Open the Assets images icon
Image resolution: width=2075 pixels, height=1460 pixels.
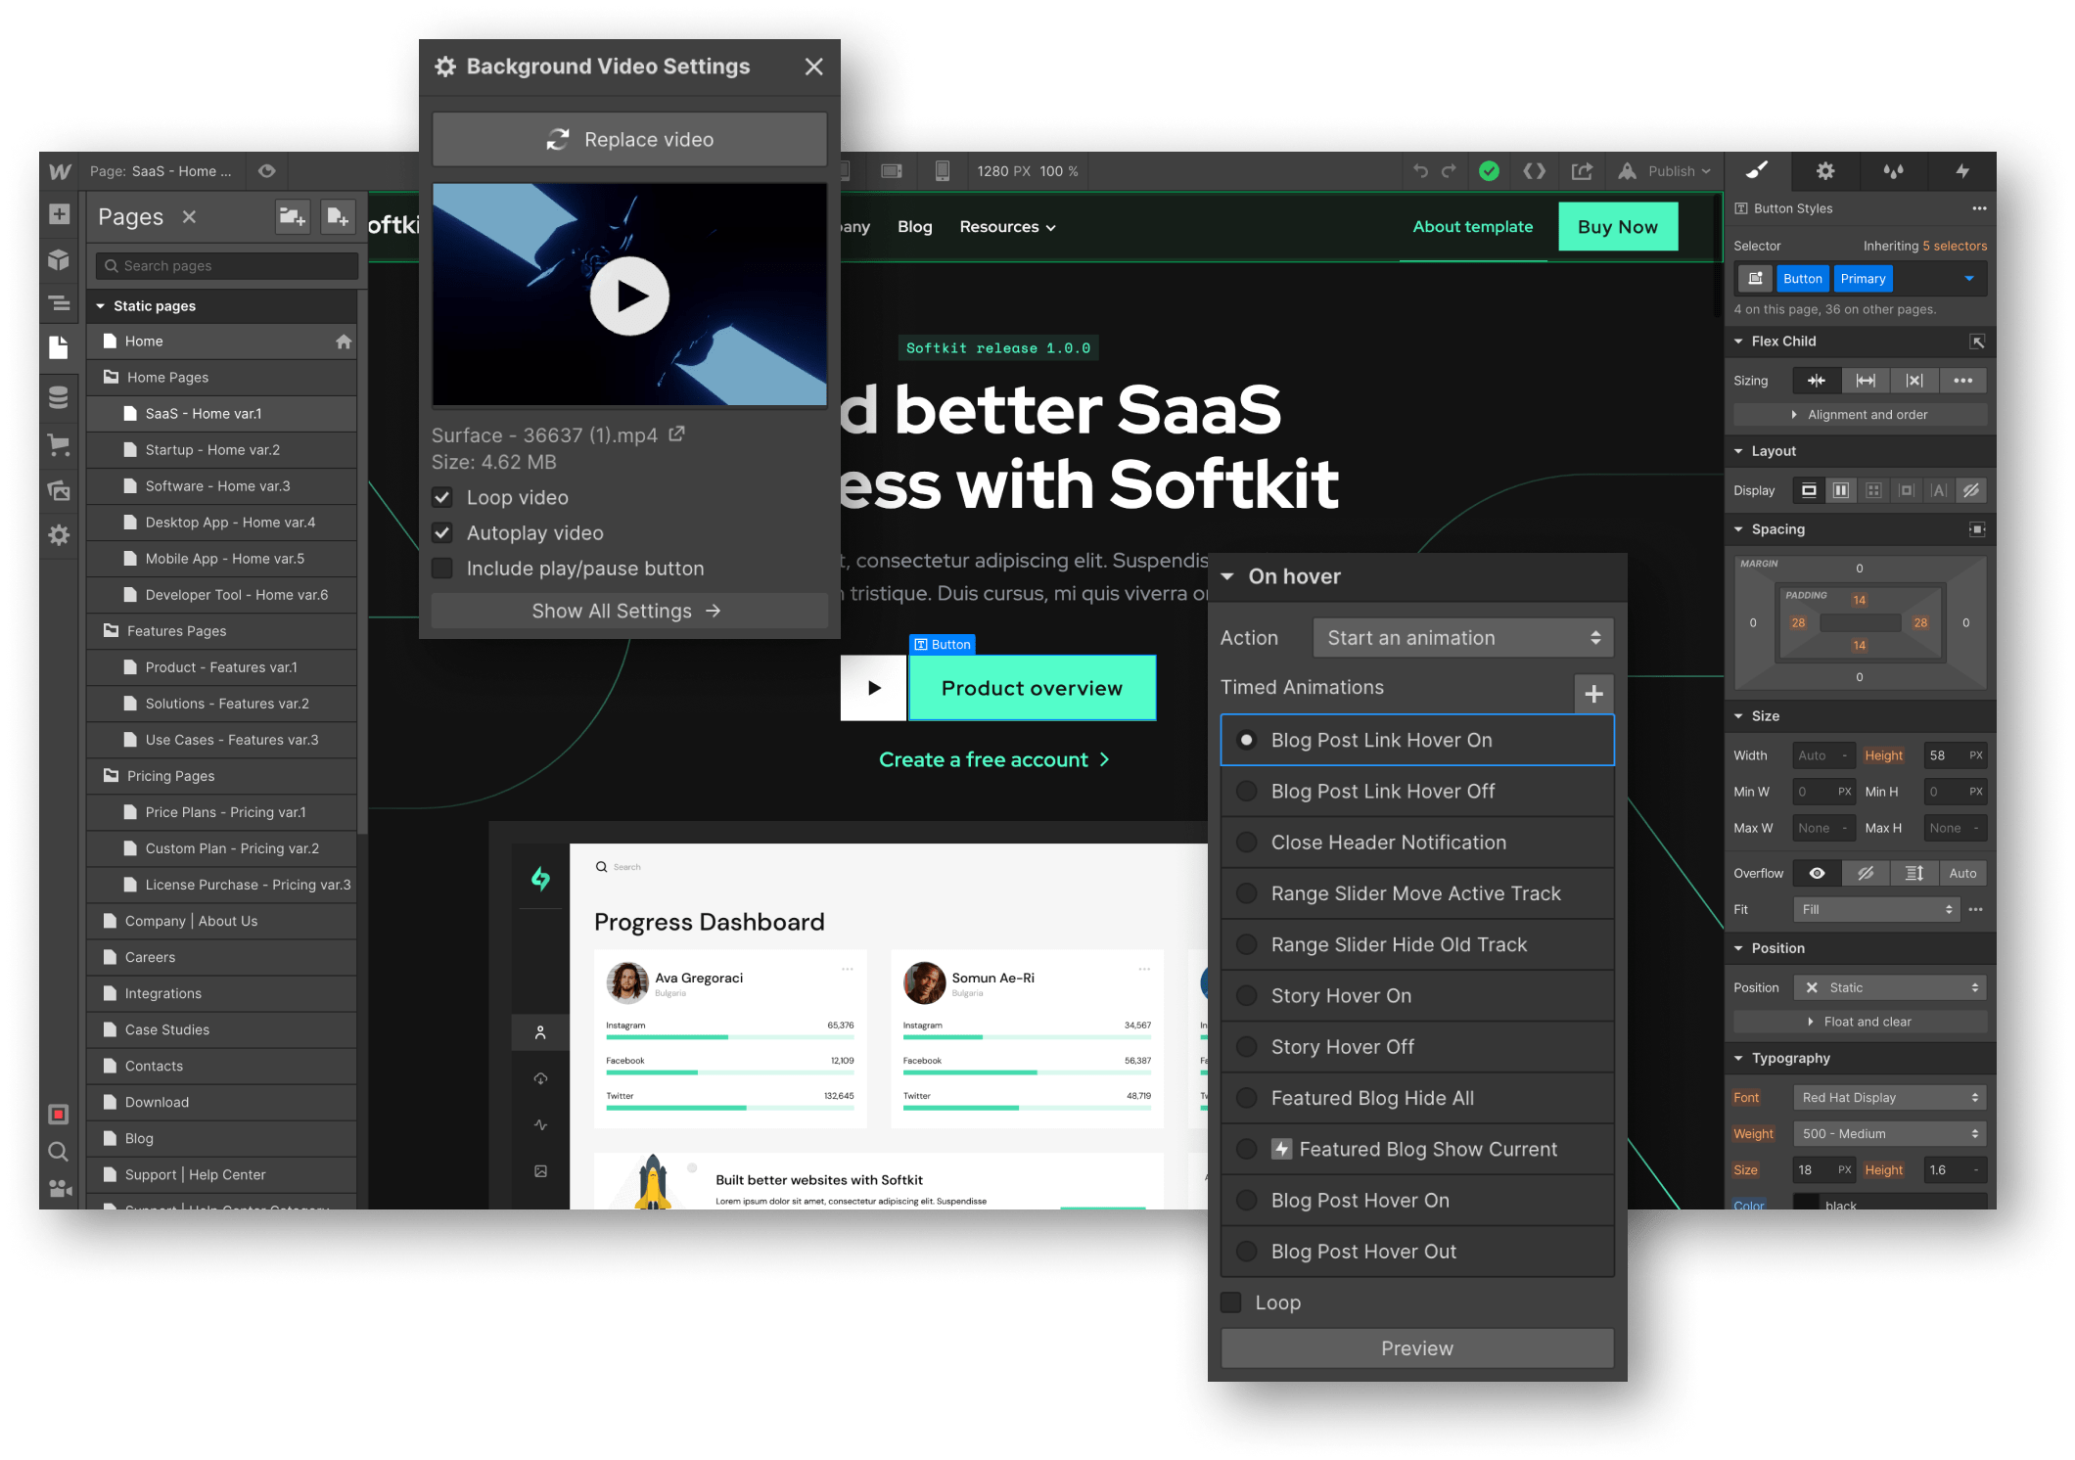[59, 490]
